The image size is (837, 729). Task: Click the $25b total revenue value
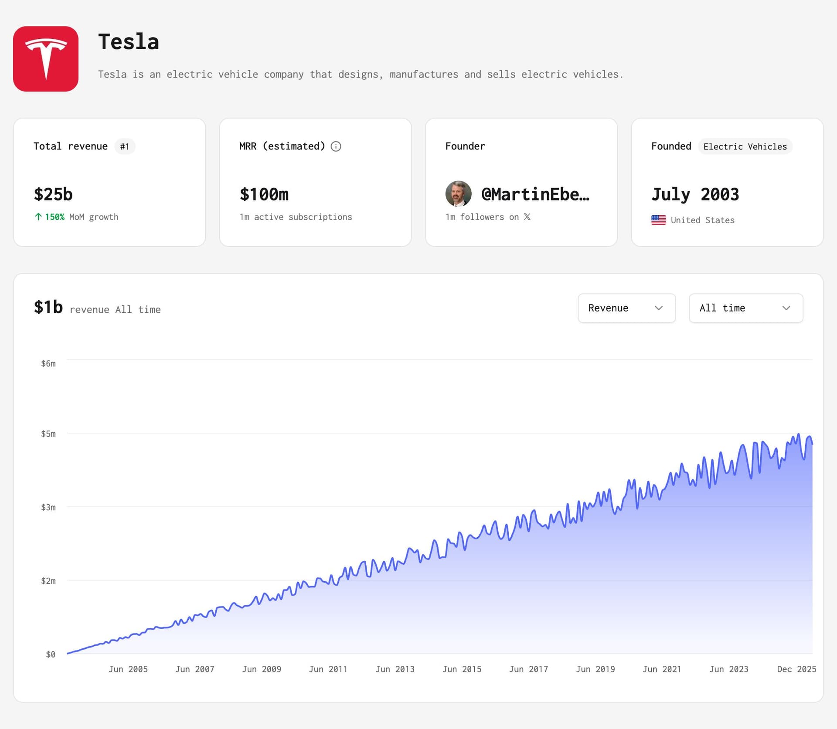pos(53,194)
